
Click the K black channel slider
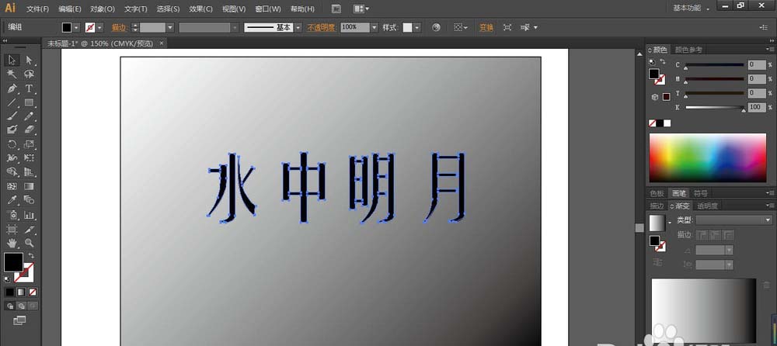pos(713,107)
